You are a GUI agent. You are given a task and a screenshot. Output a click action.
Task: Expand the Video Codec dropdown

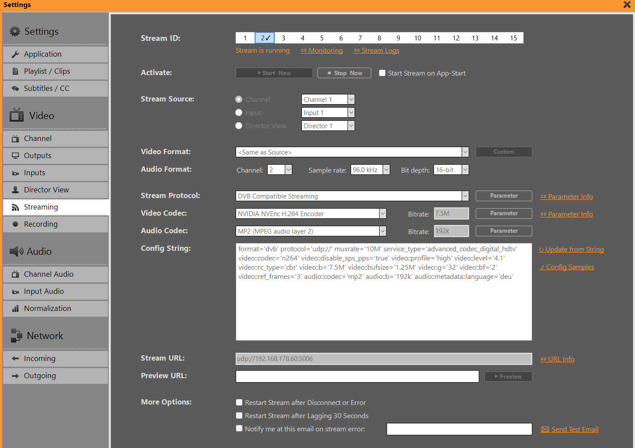point(383,214)
